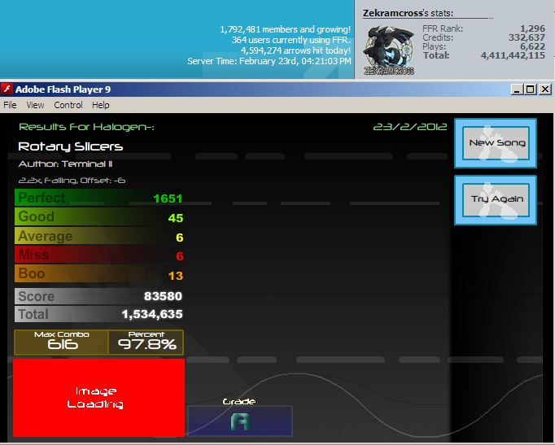Select the Average count bar
This screenshot has width=555, height=445.
point(99,236)
